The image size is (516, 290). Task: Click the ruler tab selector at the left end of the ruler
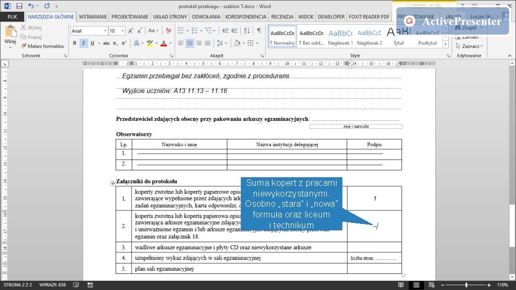click(5, 63)
